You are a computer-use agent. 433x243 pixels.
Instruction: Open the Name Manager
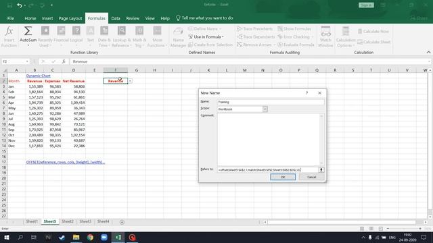click(178, 37)
